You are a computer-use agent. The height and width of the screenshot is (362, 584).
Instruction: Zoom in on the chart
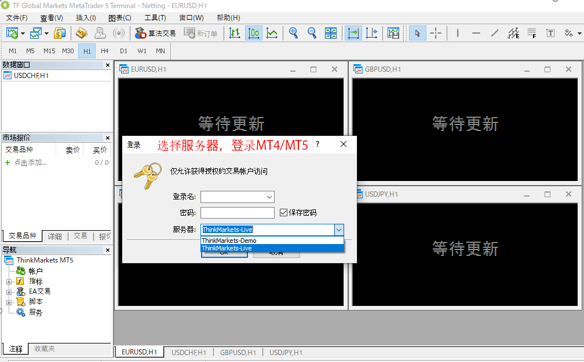[x=294, y=33]
